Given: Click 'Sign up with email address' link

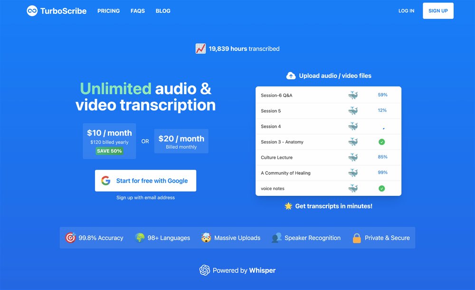Looking at the screenshot, I should click(x=146, y=197).
